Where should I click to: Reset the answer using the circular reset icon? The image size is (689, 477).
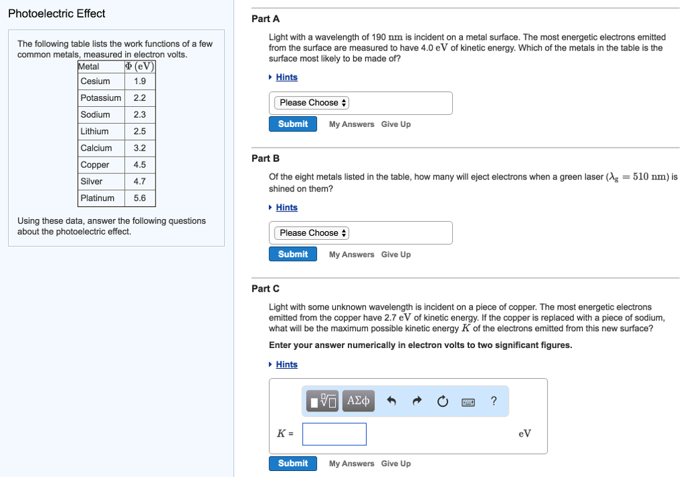pyautogui.click(x=442, y=400)
